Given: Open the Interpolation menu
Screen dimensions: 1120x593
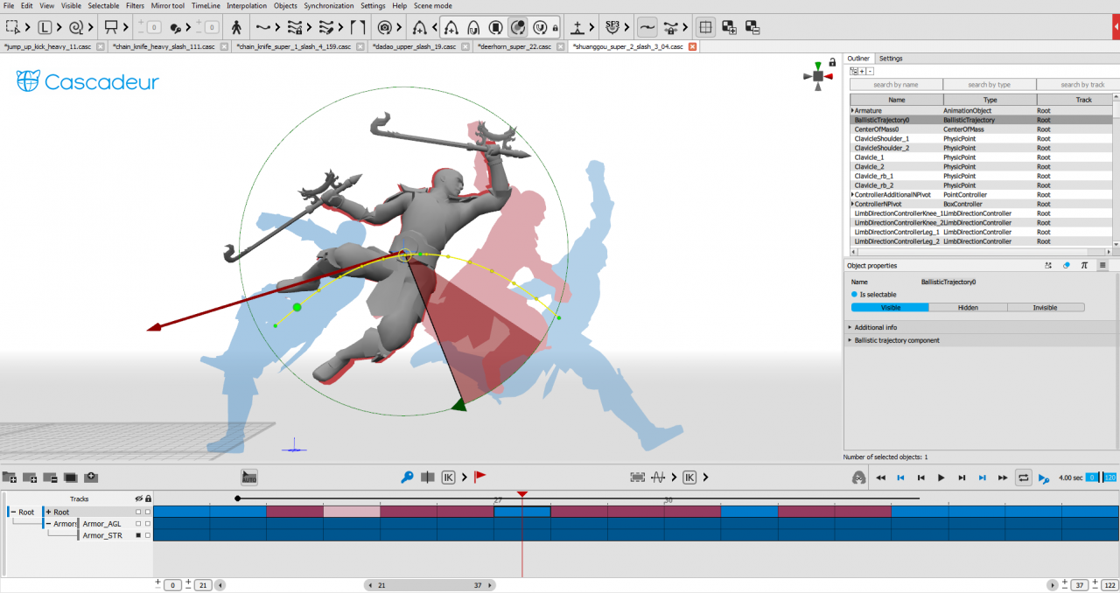Looking at the screenshot, I should tap(247, 6).
